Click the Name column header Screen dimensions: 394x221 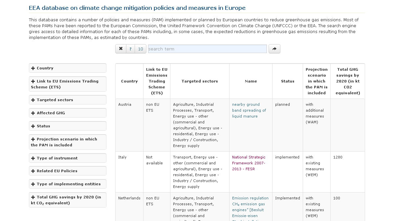click(251, 81)
